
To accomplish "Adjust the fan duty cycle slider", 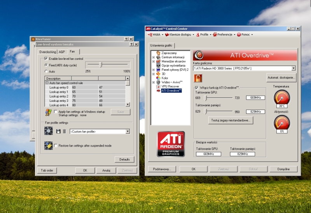I will coord(101,65).
